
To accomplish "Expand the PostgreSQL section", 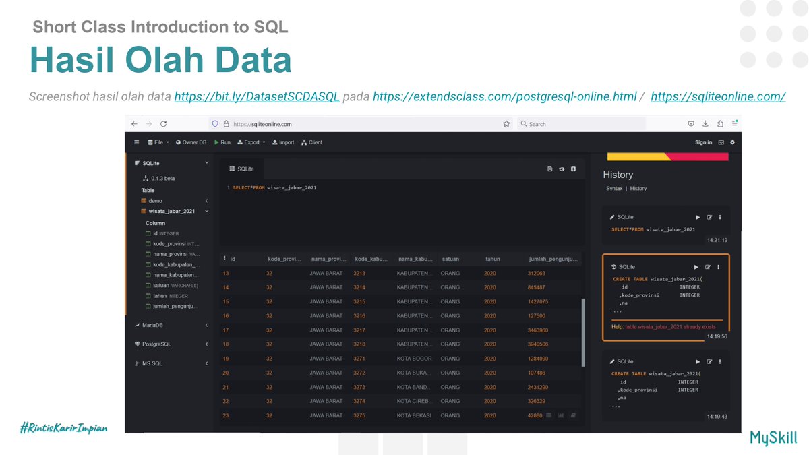I will [x=207, y=344].
